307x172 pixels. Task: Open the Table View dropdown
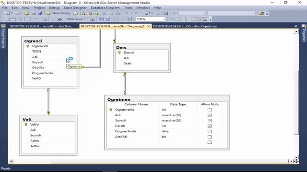tap(75, 19)
